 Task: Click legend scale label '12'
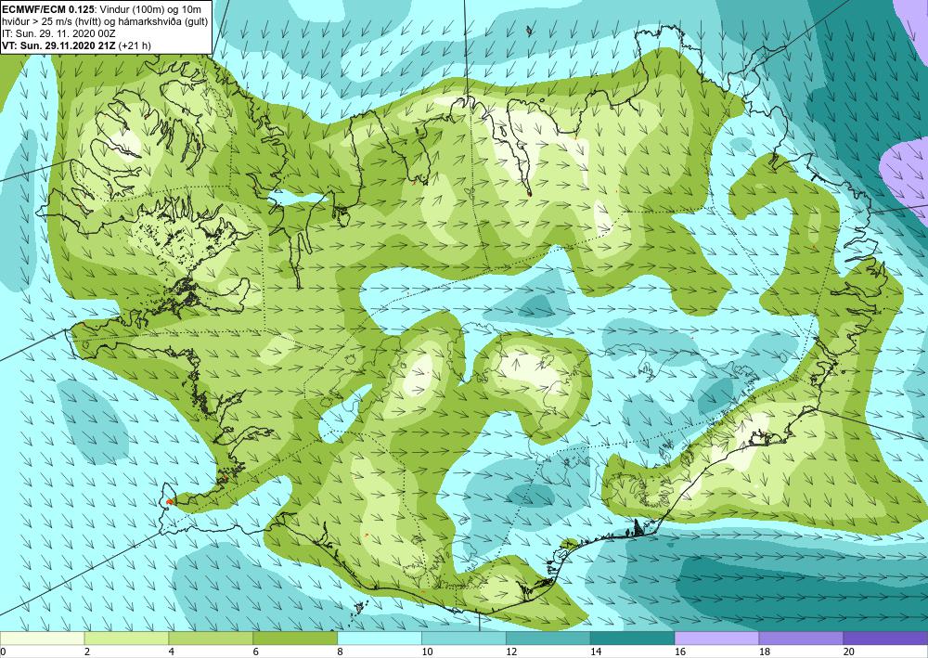tap(511, 652)
